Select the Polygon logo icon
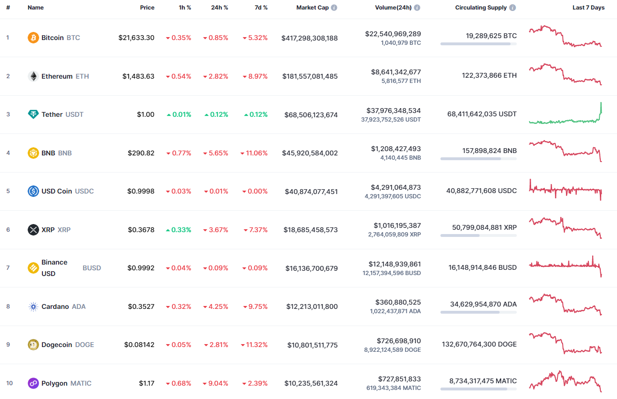The image size is (617, 399). [32, 383]
